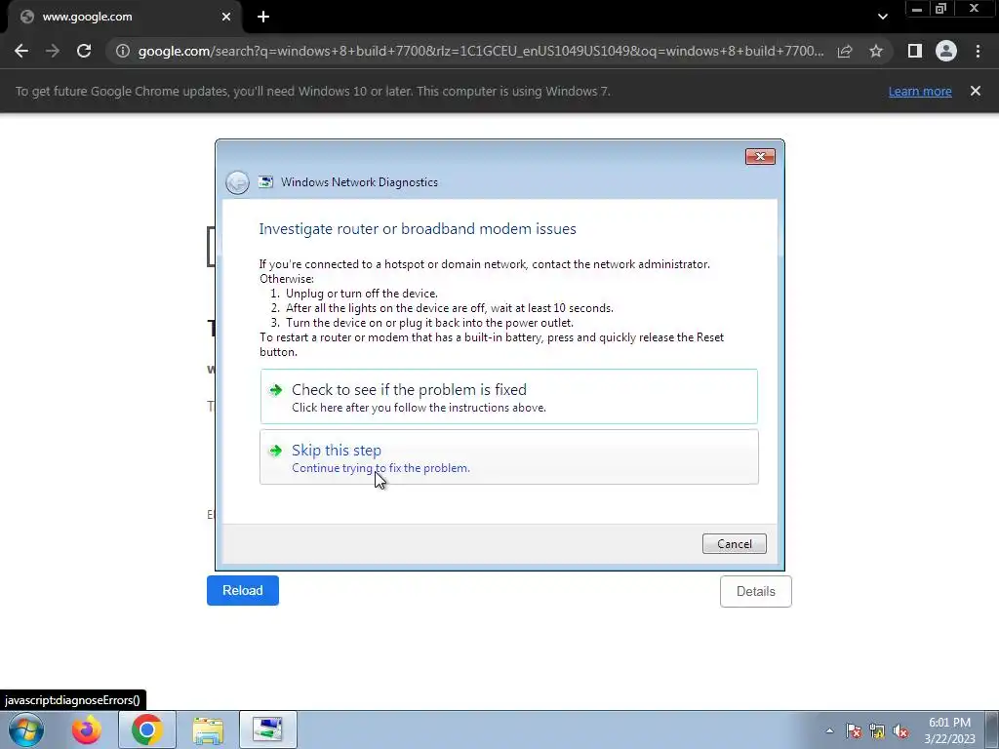This screenshot has height=749, width=999.
Task: Show hidden system tray icons
Action: [829, 730]
